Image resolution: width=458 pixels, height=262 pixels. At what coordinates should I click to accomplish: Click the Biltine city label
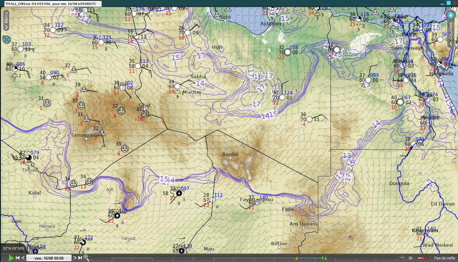tap(279, 244)
